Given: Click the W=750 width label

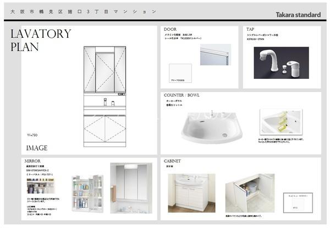Looking at the screenshot, I should point(32,135).
